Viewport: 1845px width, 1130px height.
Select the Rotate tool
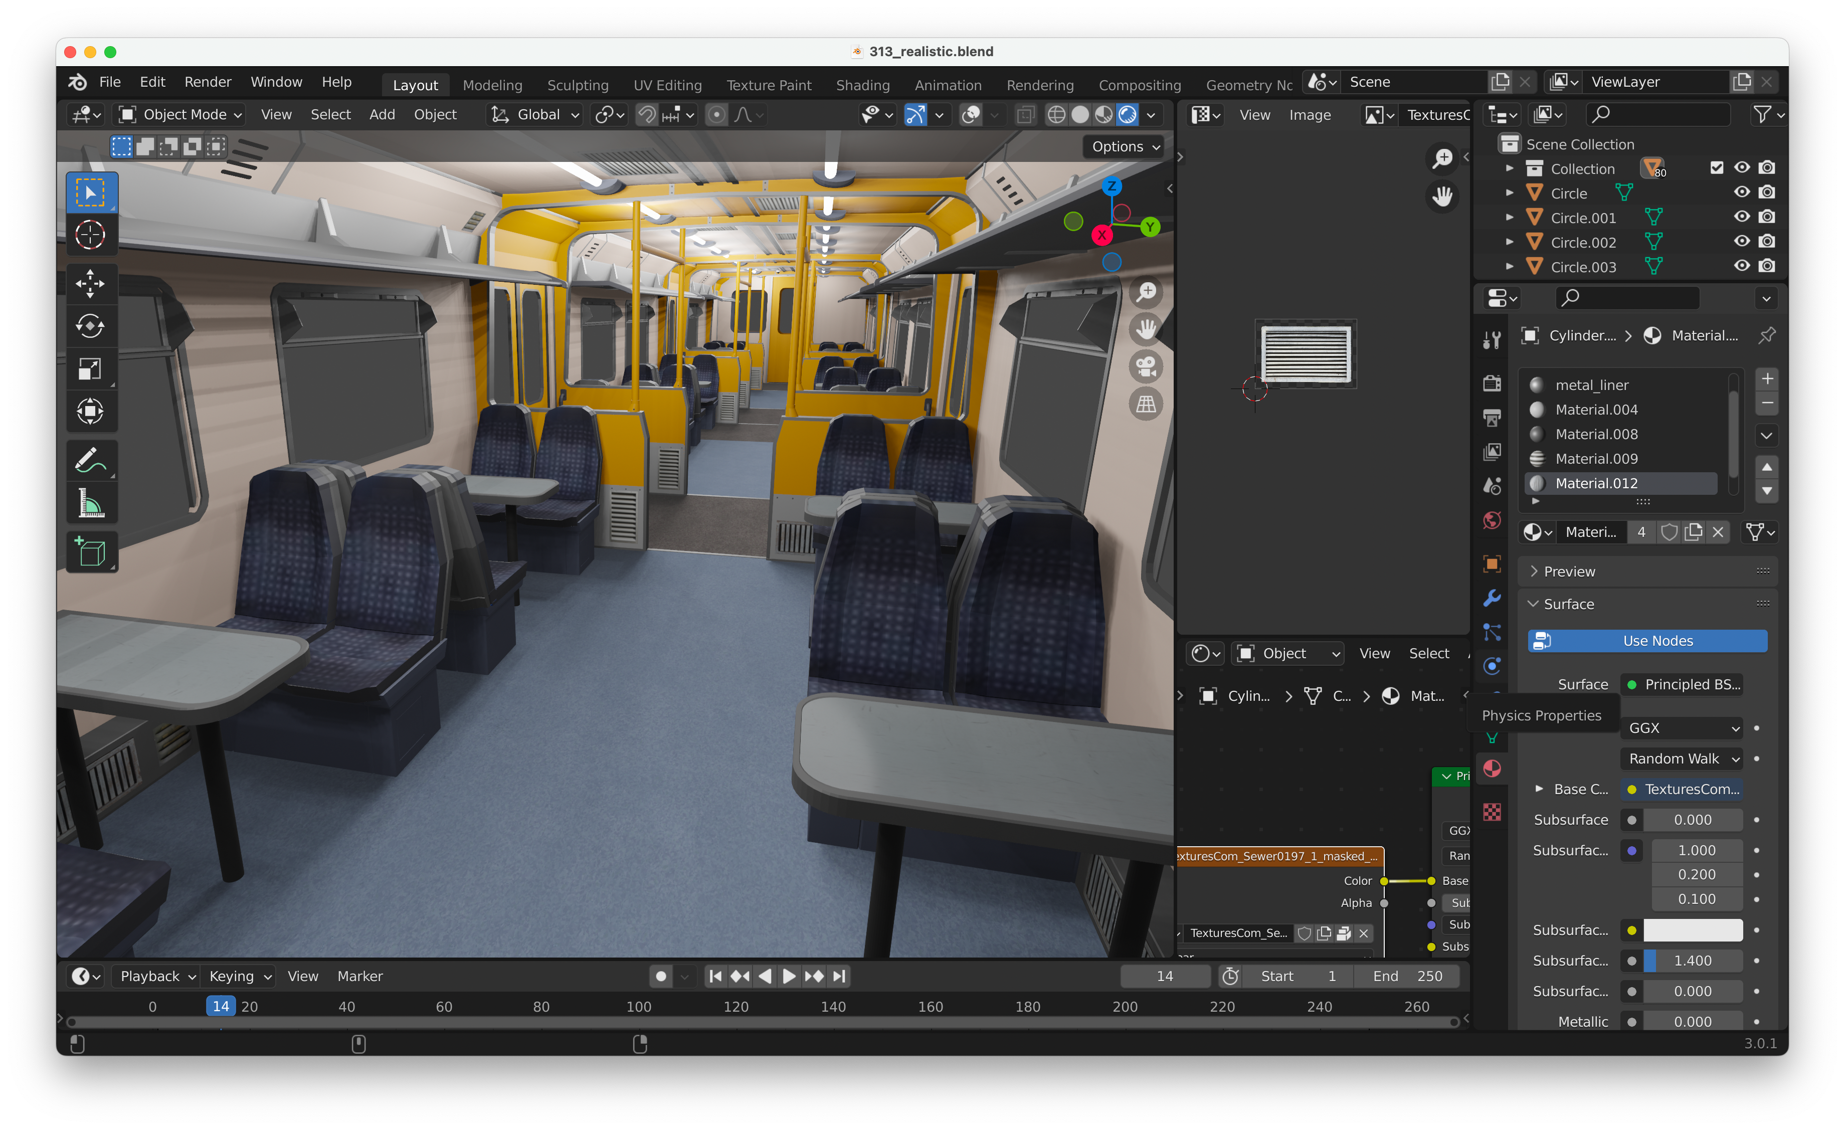90,326
